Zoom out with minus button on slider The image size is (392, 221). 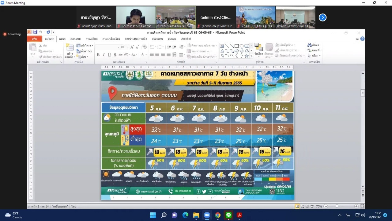[326, 206]
